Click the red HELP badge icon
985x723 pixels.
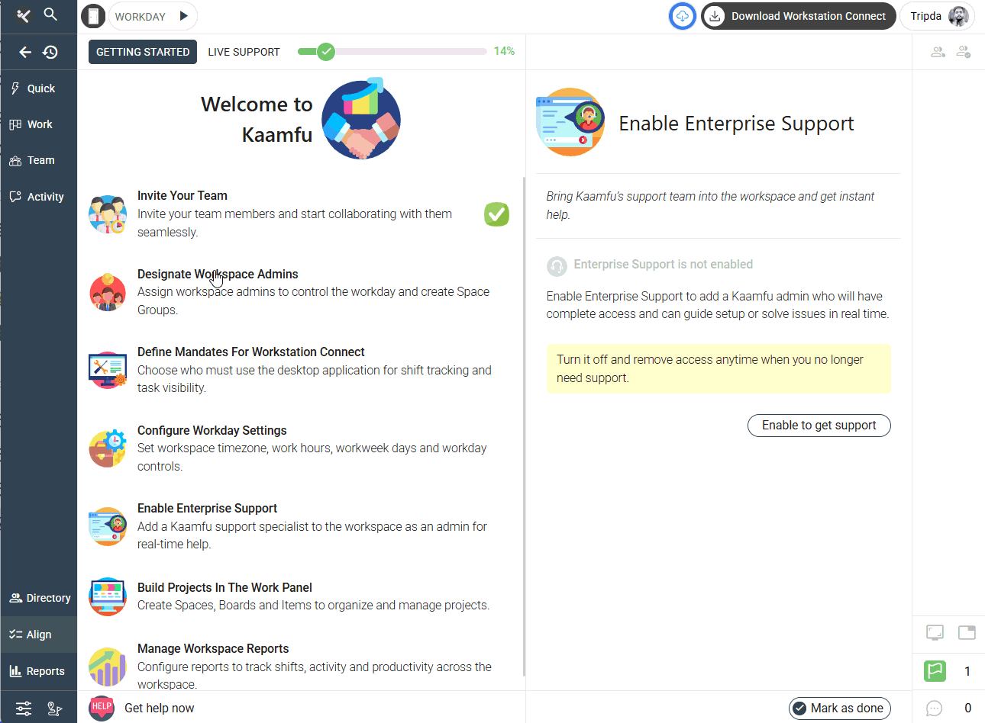pos(102,707)
